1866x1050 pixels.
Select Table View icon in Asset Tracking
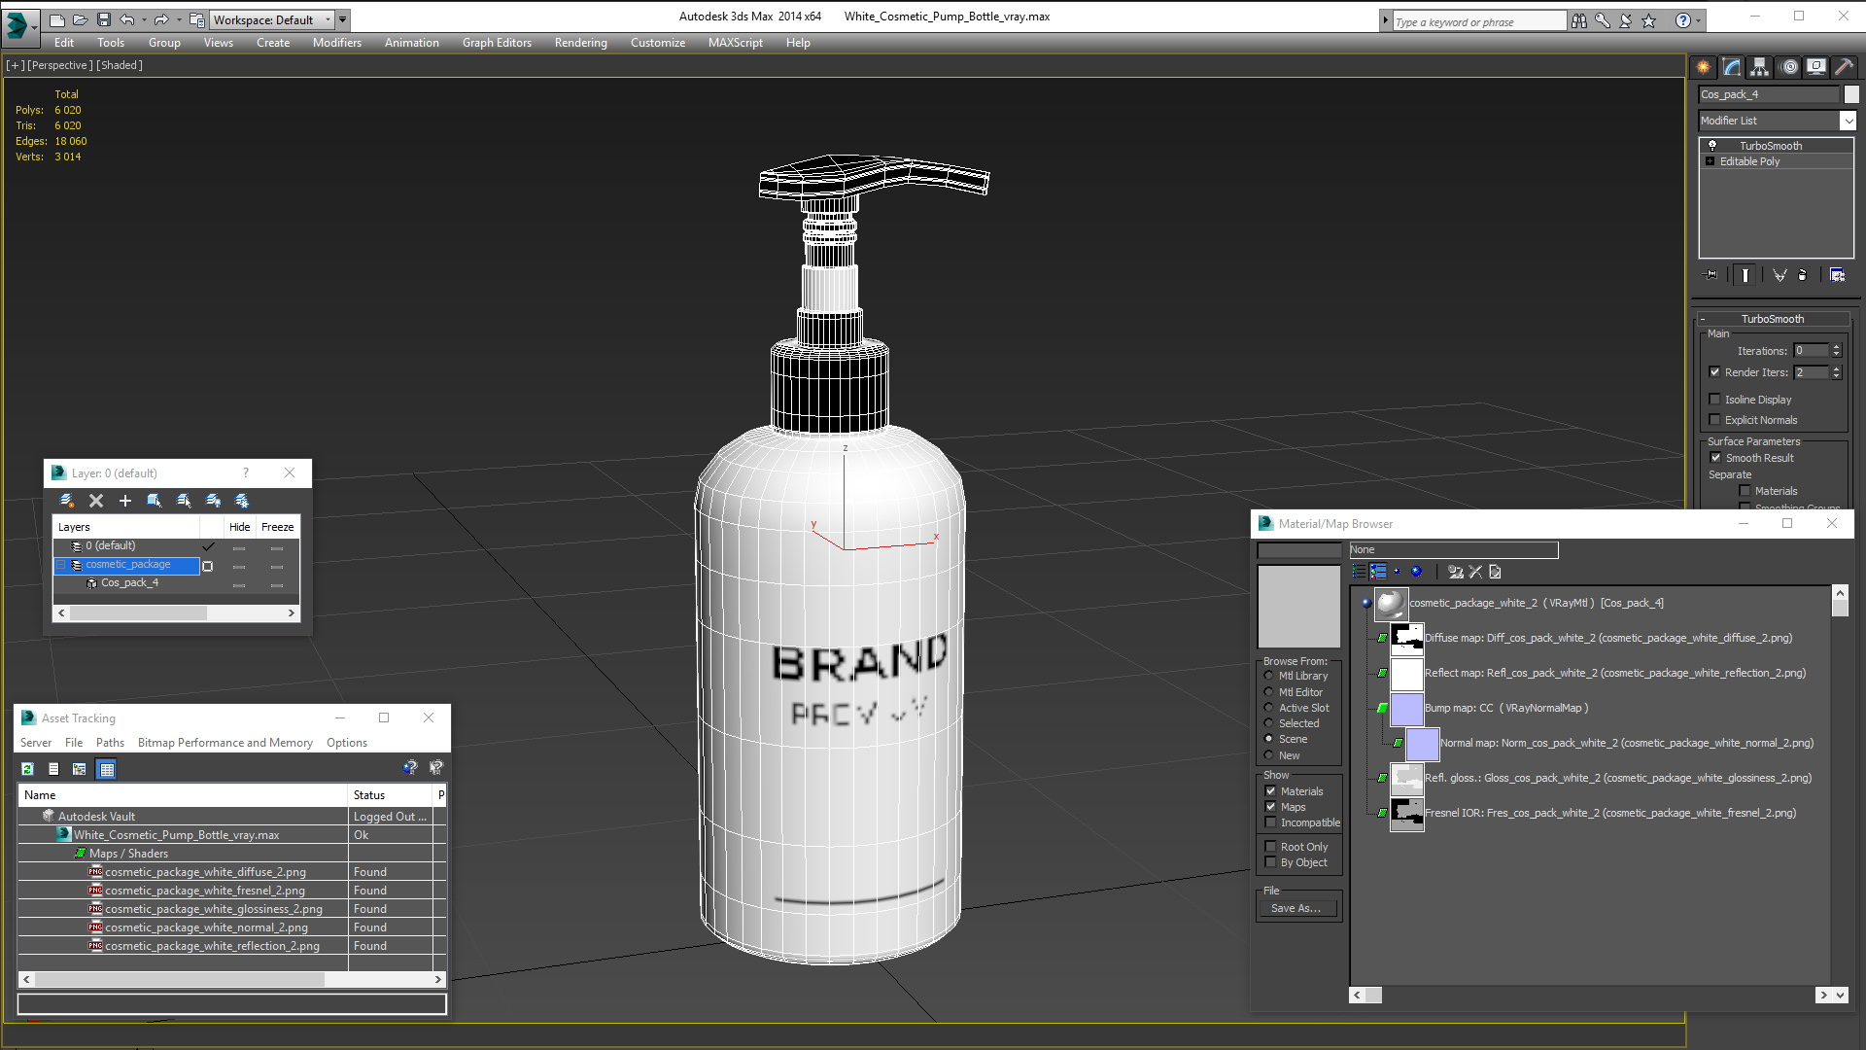(x=107, y=769)
